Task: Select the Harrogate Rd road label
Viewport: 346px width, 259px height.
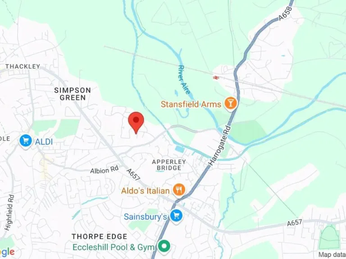Action: (220, 146)
